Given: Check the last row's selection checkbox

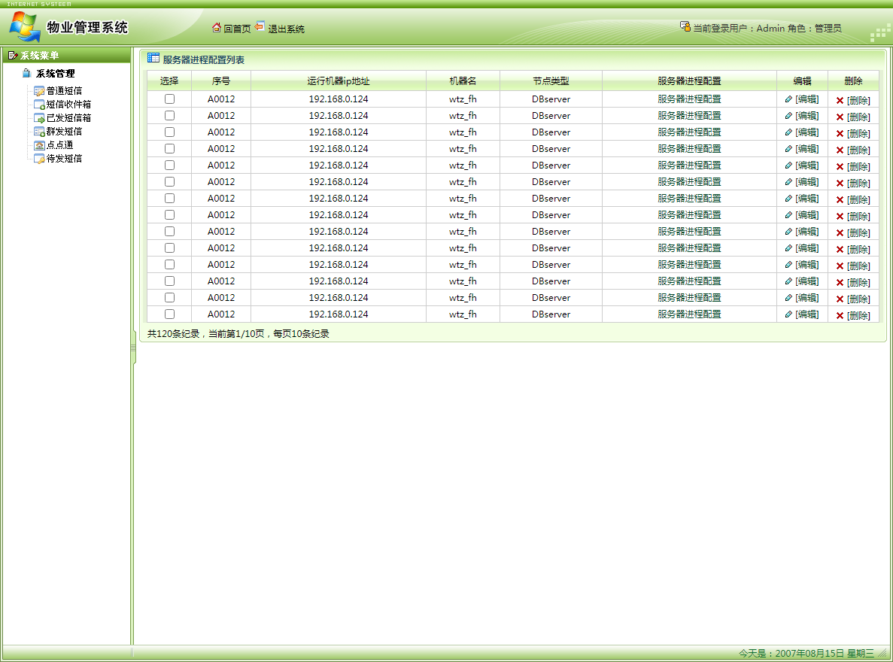Looking at the screenshot, I should point(170,314).
